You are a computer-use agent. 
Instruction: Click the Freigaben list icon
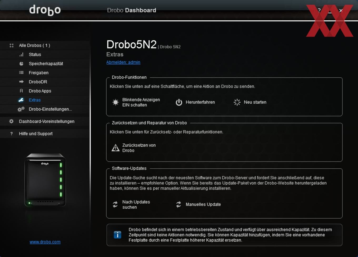[x=21, y=73]
